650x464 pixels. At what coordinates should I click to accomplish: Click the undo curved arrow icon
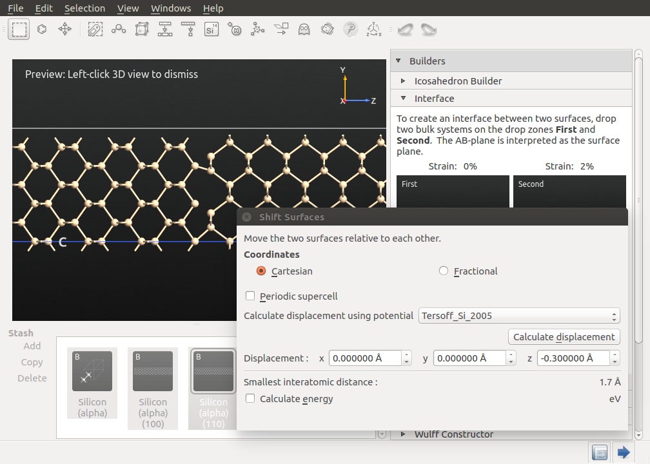[x=406, y=30]
